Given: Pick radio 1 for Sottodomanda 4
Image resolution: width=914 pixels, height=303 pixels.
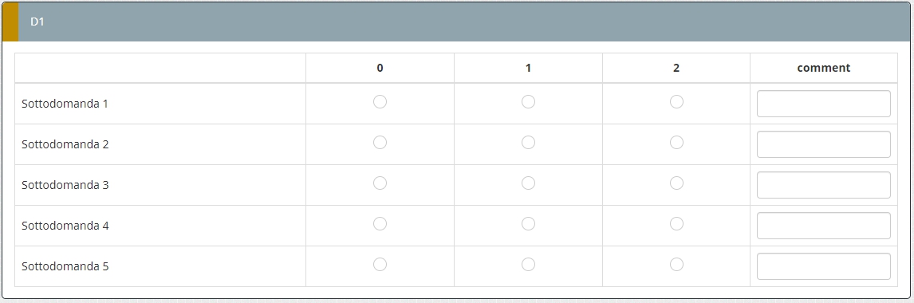Looking at the screenshot, I should tap(528, 224).
